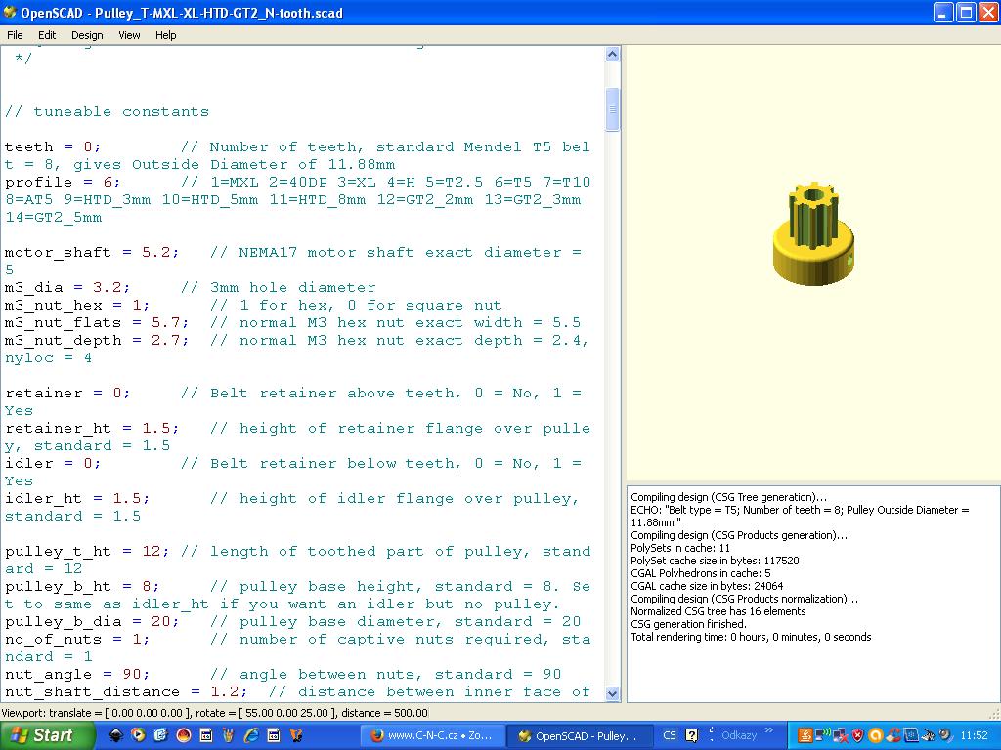Expand the Odkazy toolbar chevron

point(769,731)
